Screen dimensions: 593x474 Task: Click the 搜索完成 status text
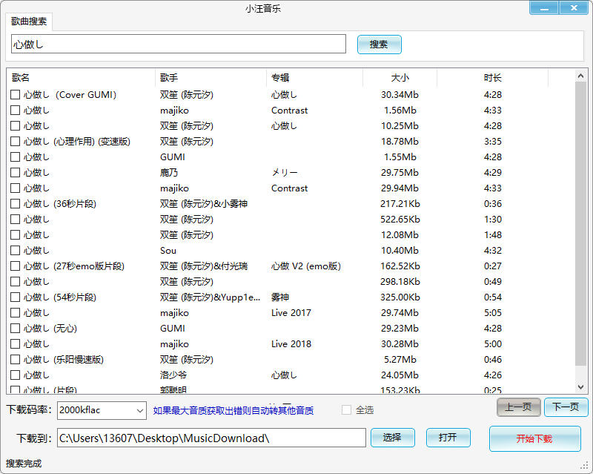(24, 463)
